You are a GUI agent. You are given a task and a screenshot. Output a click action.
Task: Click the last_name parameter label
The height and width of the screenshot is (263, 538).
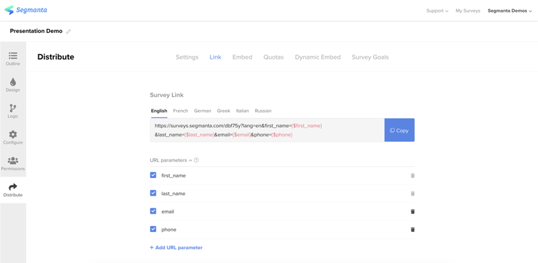[173, 194]
